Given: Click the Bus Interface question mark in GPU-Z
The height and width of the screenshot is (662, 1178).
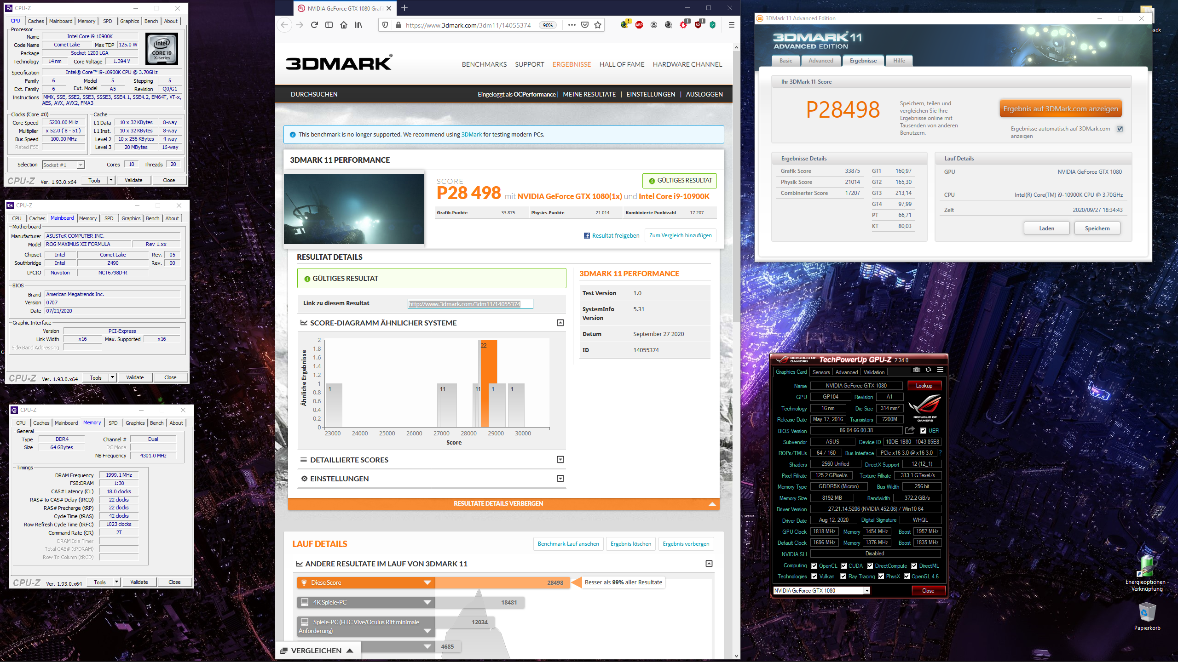Looking at the screenshot, I should 940,453.
